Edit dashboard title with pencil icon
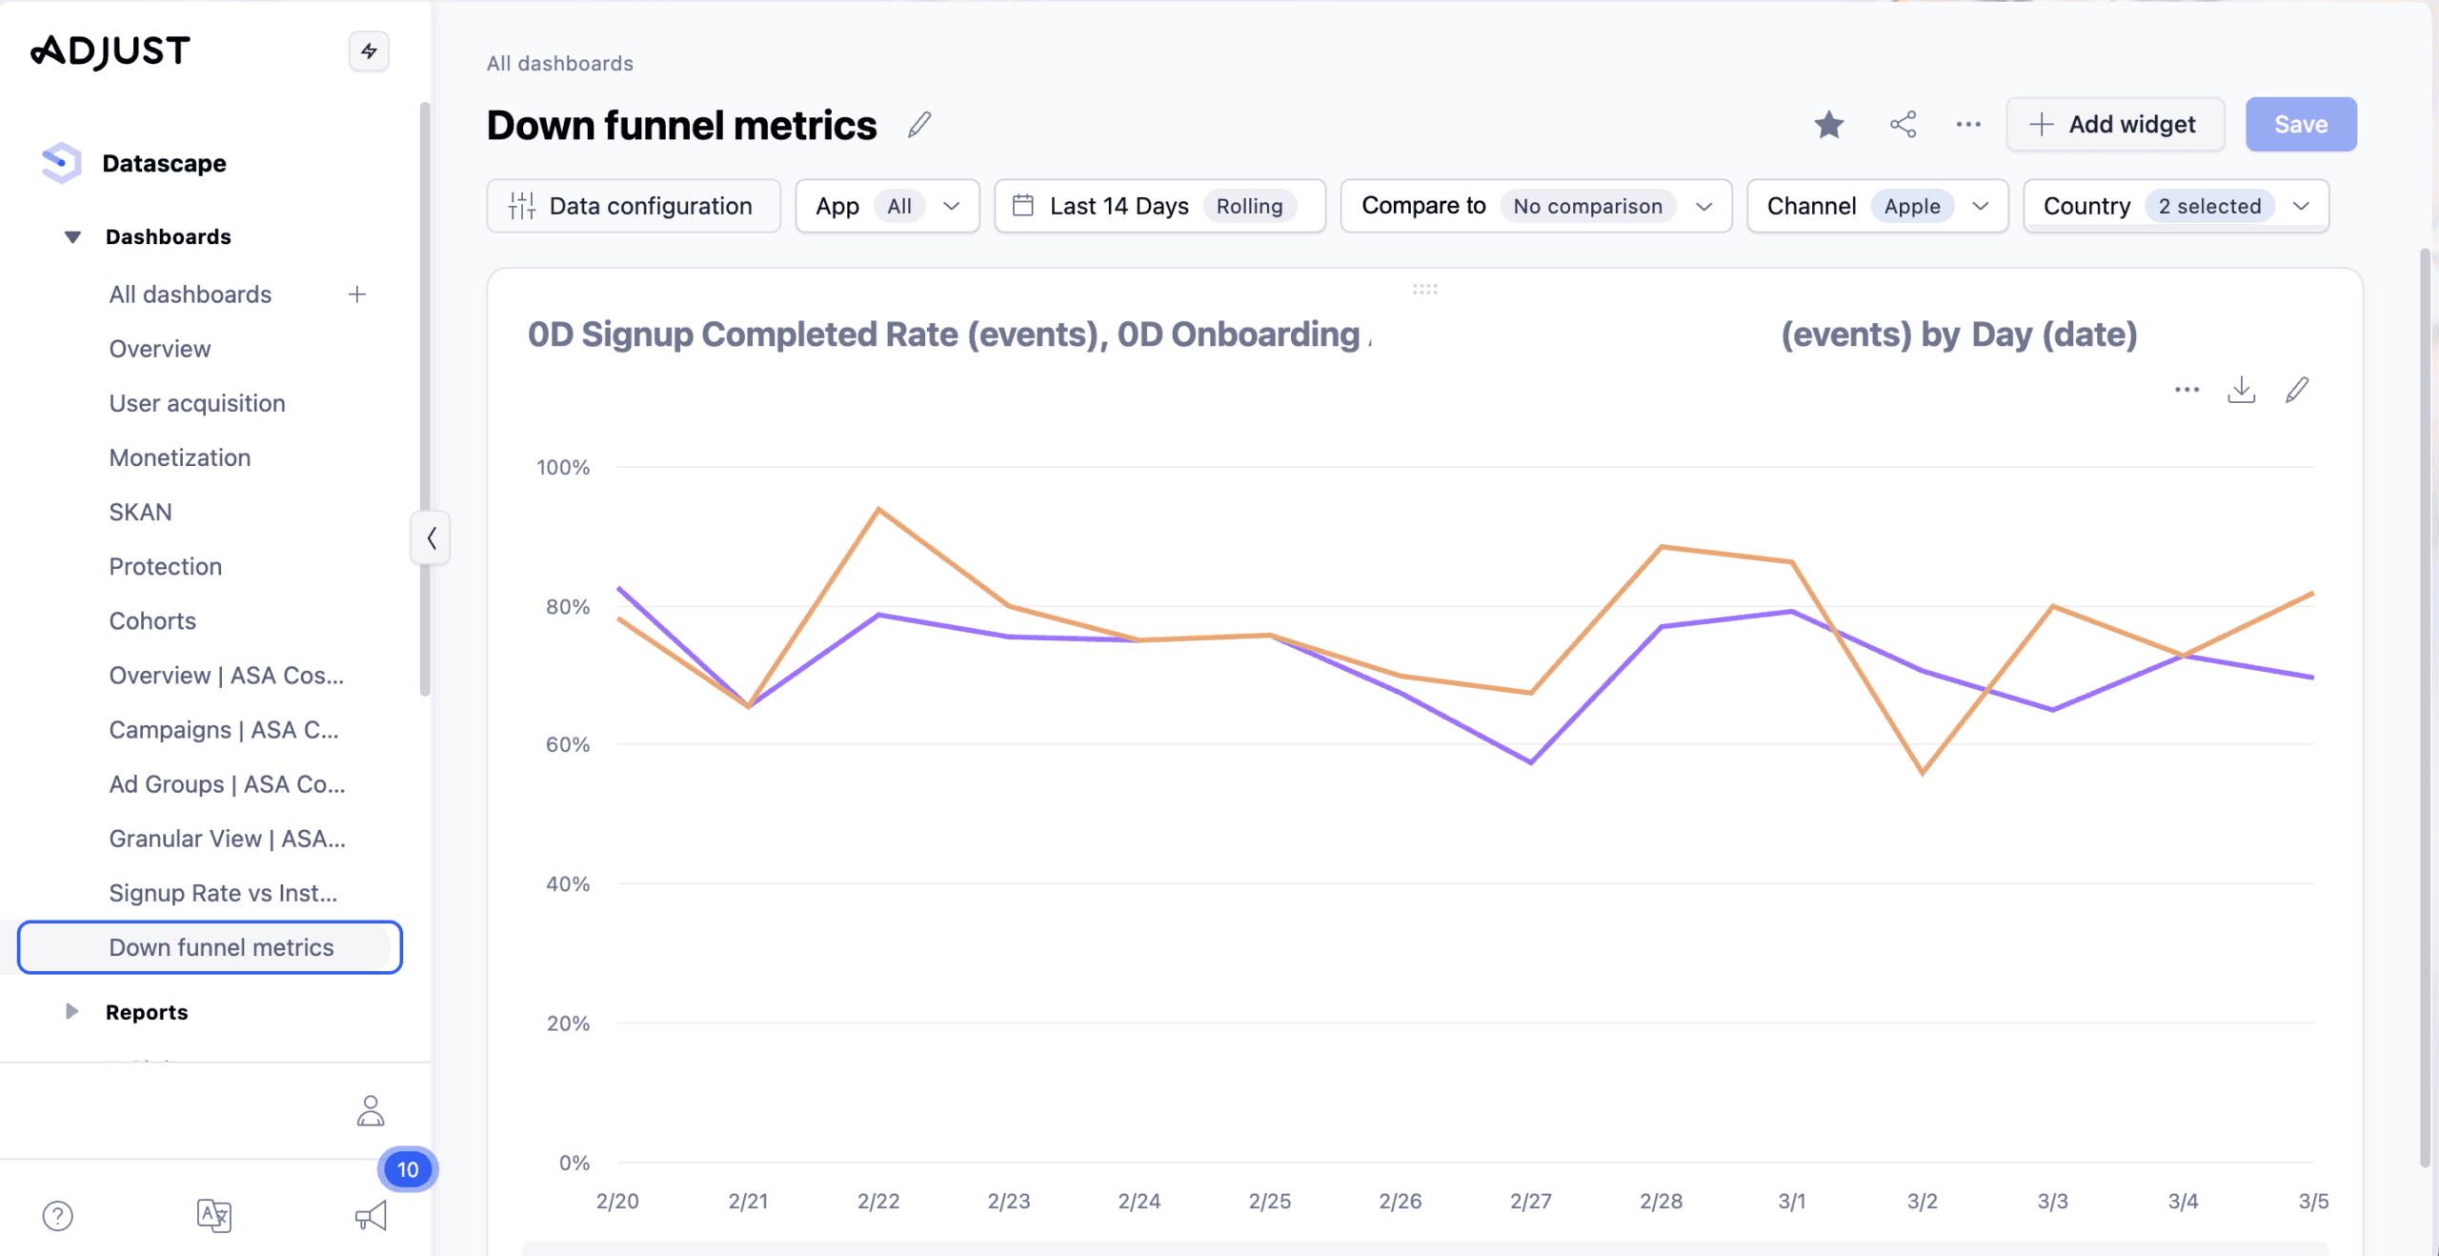Screen dimensions: 2439x1256 (919, 125)
